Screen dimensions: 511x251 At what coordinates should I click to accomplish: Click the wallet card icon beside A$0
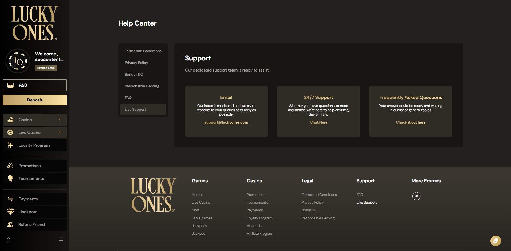click(10, 85)
